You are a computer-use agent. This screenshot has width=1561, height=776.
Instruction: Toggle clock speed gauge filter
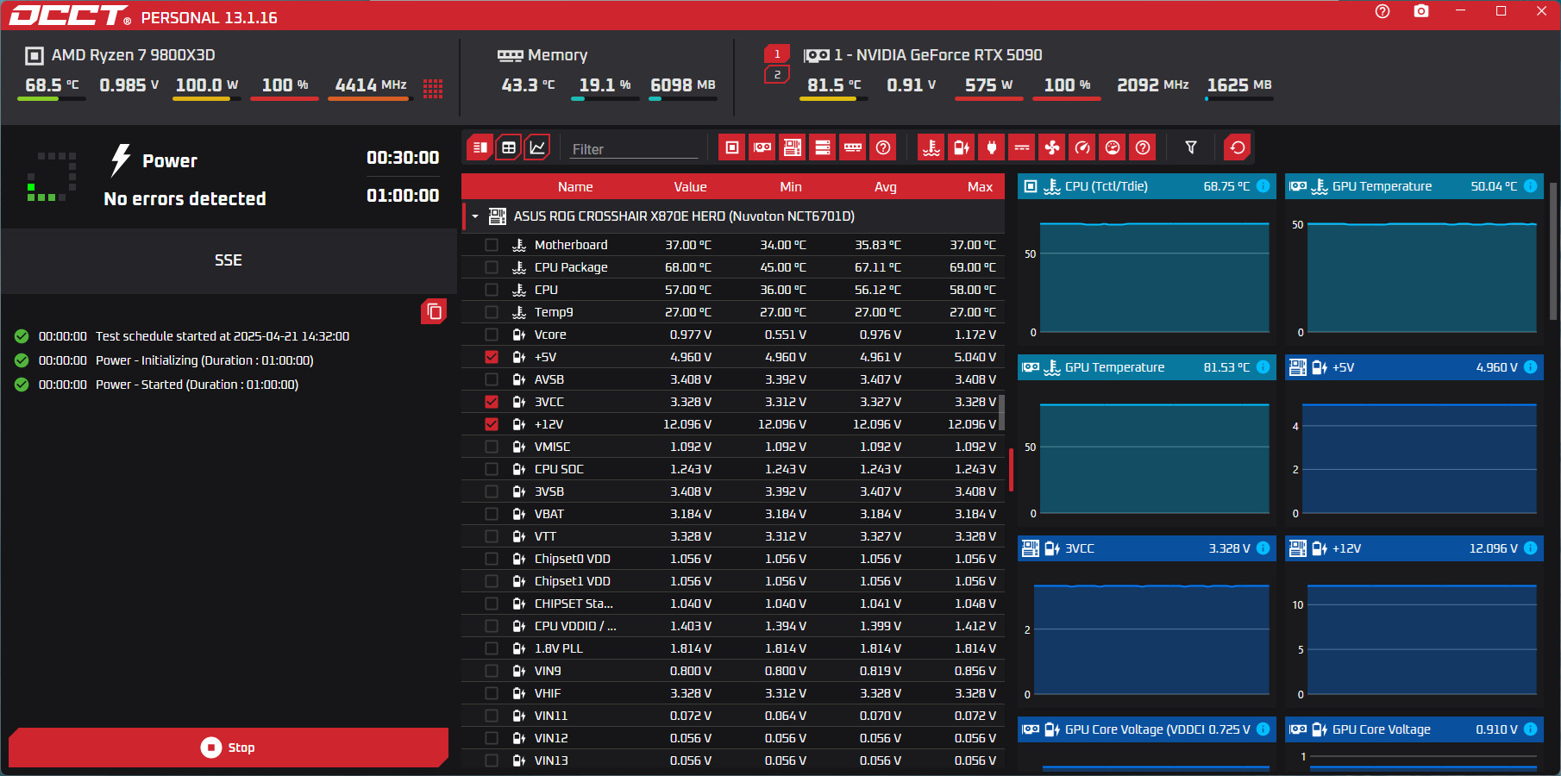click(x=1082, y=147)
